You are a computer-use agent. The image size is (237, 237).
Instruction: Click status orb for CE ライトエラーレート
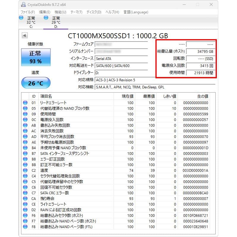(x=25, y=204)
